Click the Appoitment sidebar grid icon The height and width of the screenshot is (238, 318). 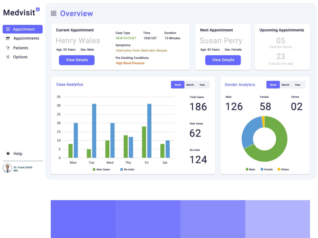[x=8, y=29]
